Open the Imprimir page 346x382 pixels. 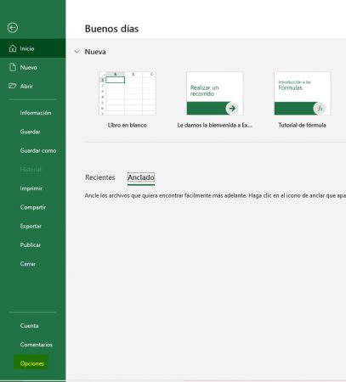32,188
